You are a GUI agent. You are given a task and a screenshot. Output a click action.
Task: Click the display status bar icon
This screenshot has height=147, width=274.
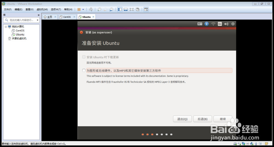260,144
